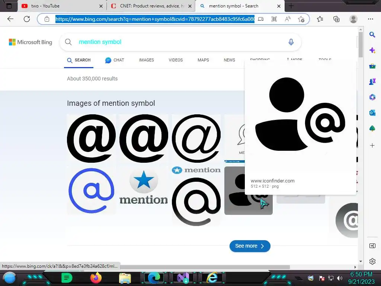Open sidebar Games chess icon
This screenshot has width=381, height=286.
pyautogui.click(x=372, y=82)
